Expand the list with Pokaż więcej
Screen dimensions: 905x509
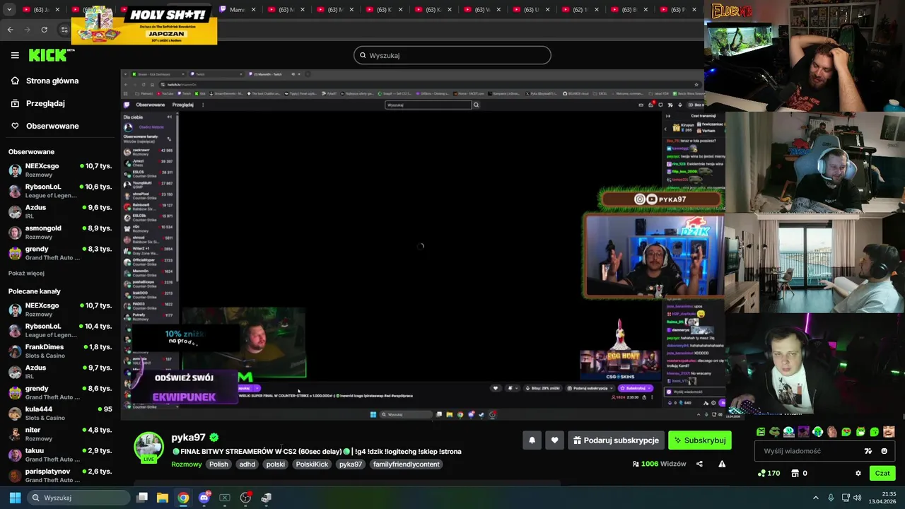26,273
